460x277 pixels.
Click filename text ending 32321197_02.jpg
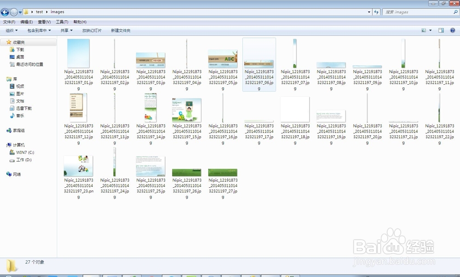pos(115,80)
